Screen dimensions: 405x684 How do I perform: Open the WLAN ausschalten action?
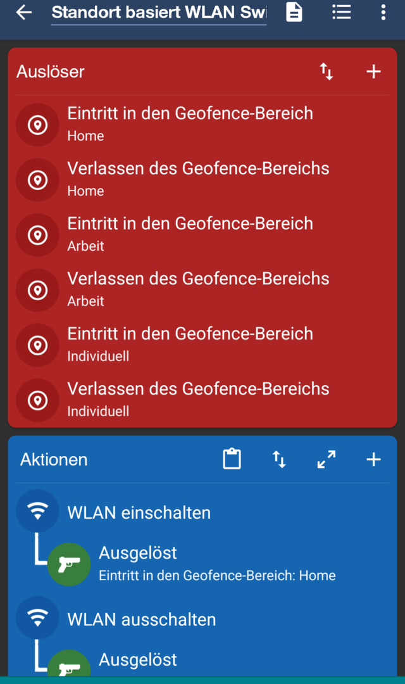[142, 619]
